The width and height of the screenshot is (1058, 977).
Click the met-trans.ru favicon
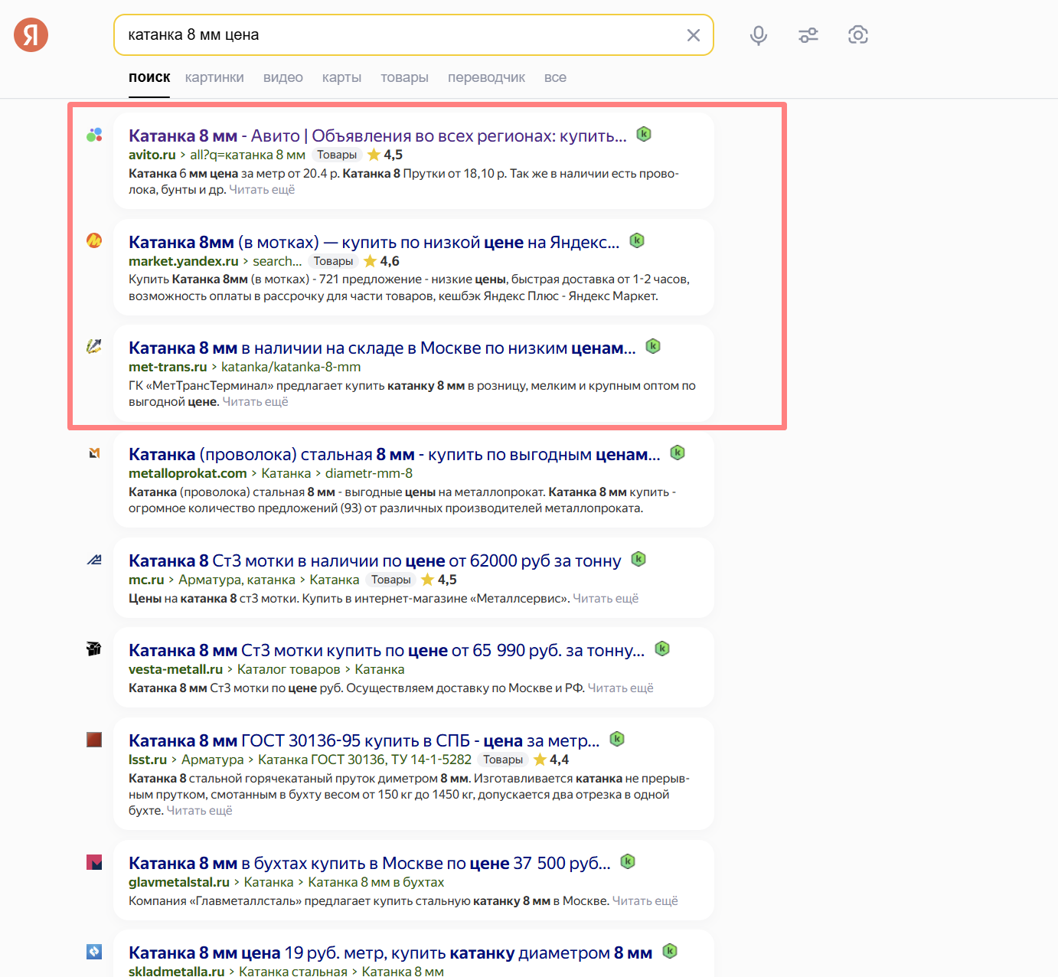(94, 346)
